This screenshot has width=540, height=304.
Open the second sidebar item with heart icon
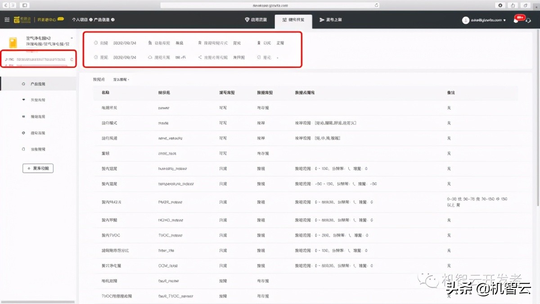(38, 100)
